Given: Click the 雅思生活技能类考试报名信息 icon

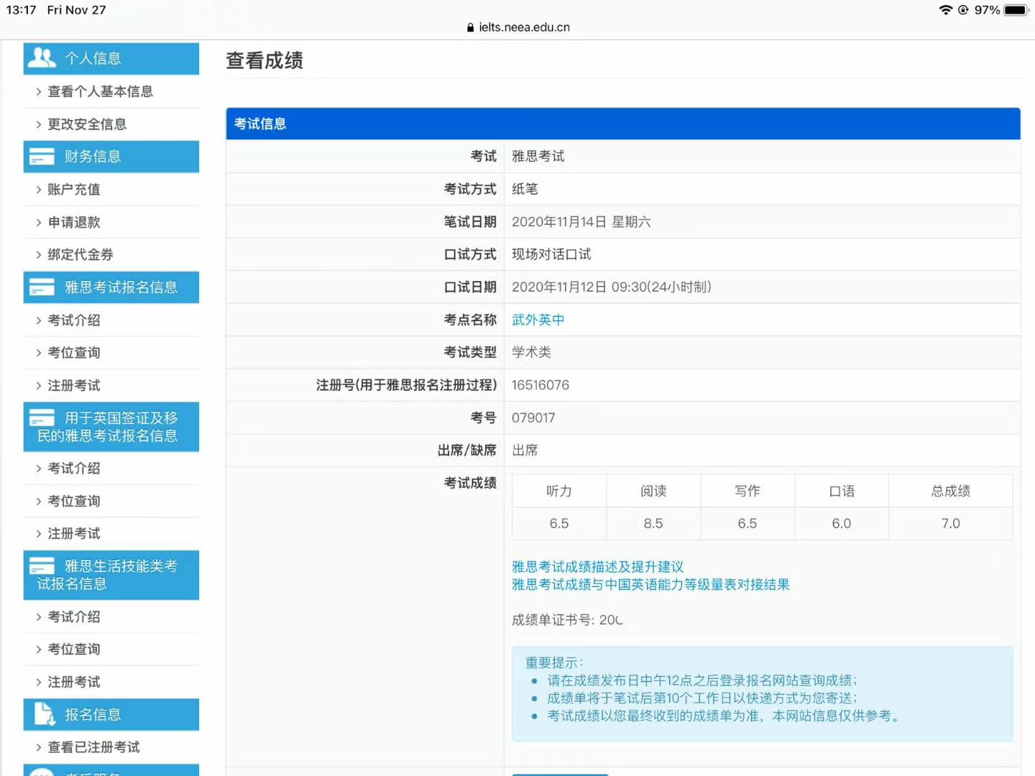Looking at the screenshot, I should pos(41,566).
